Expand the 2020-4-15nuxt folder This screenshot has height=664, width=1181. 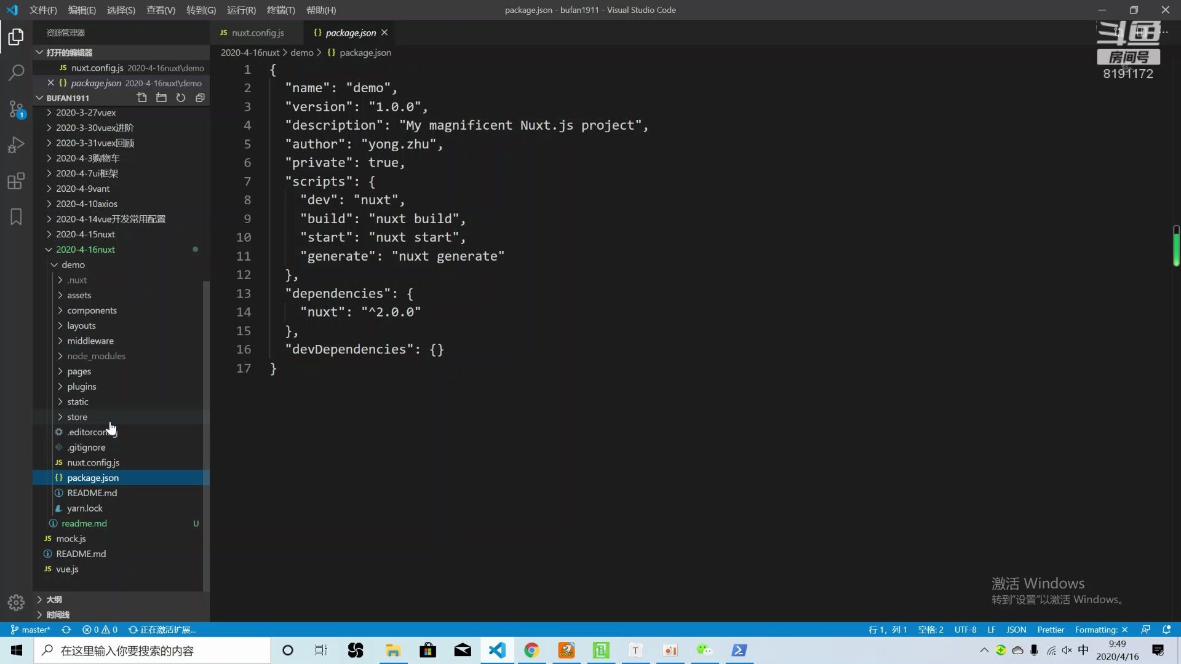[x=121, y=234]
